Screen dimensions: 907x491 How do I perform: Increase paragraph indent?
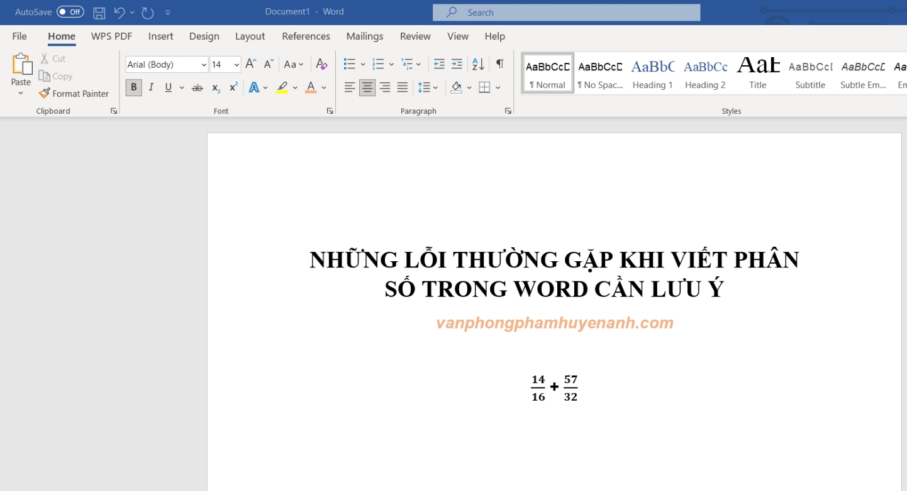coord(457,64)
